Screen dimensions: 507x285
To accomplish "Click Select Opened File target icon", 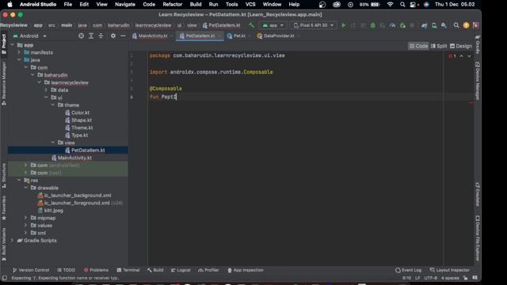I will coord(81,36).
